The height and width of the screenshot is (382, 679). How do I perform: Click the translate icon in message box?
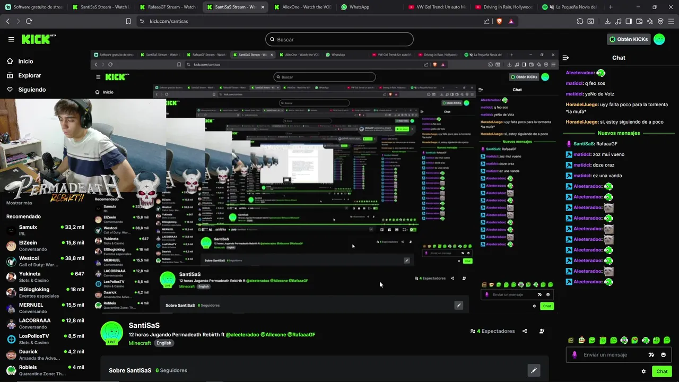pos(651,355)
